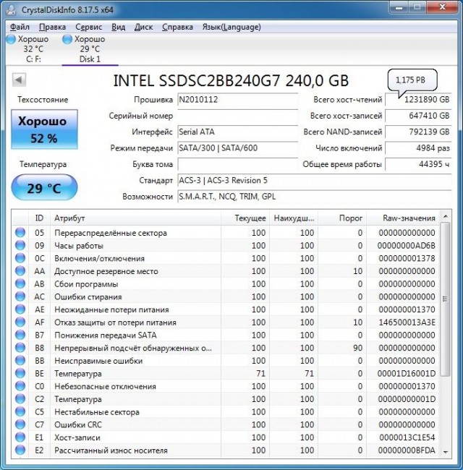The image size is (463, 470).
Task: Click the status icon for Включения/отключения row
Action: [x=20, y=258]
